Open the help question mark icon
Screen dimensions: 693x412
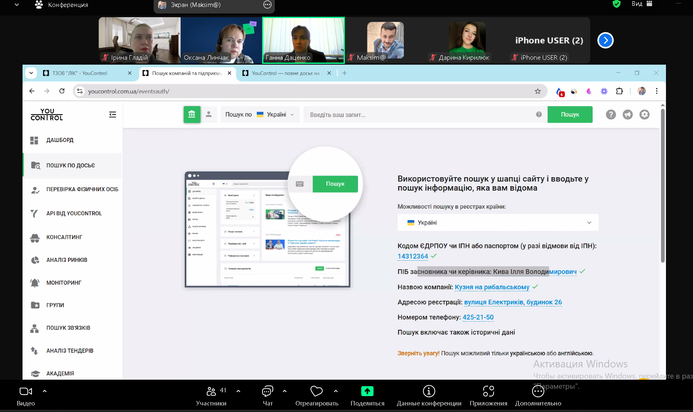pyautogui.click(x=611, y=115)
